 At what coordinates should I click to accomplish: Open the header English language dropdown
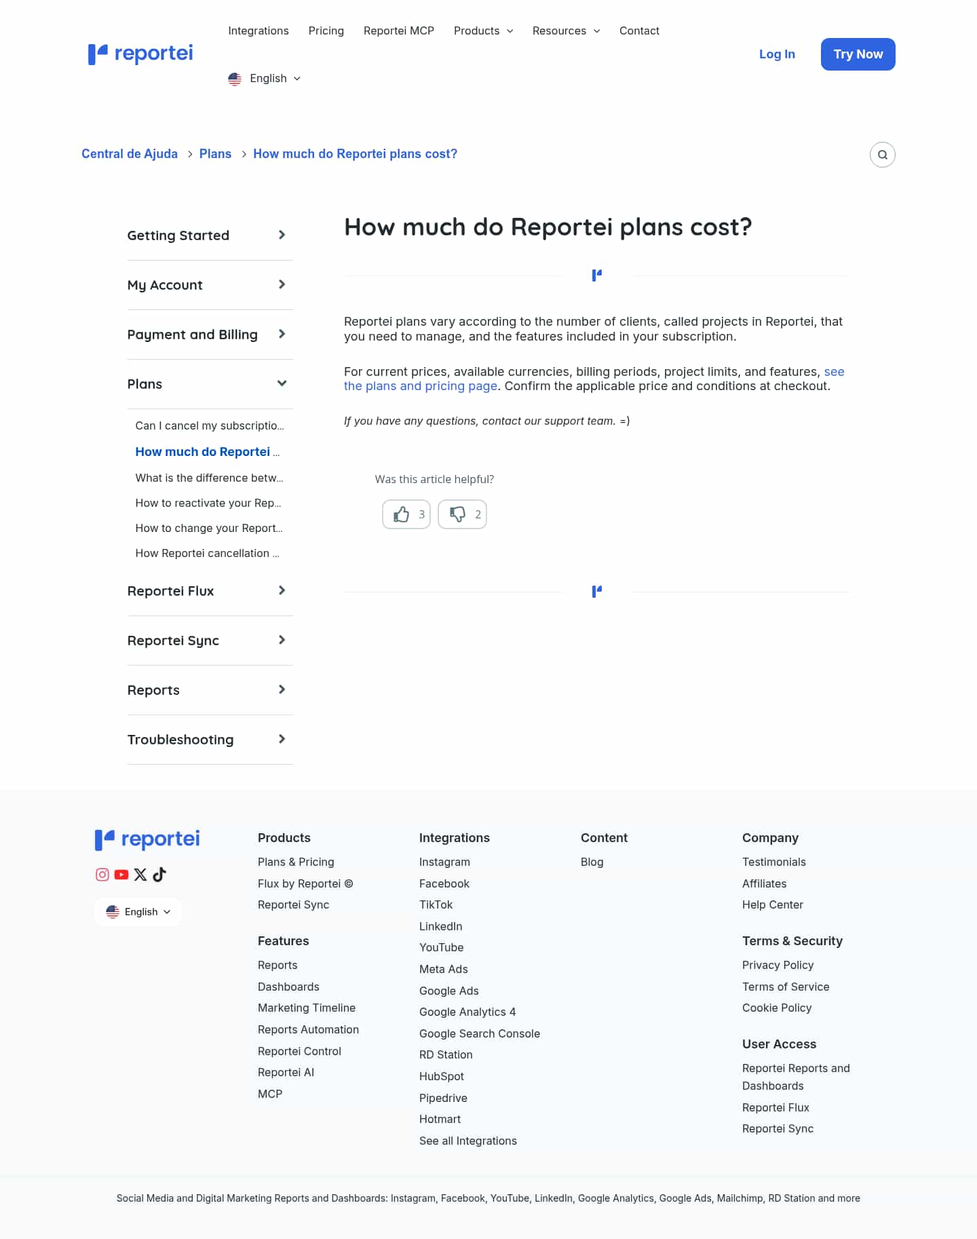click(265, 79)
